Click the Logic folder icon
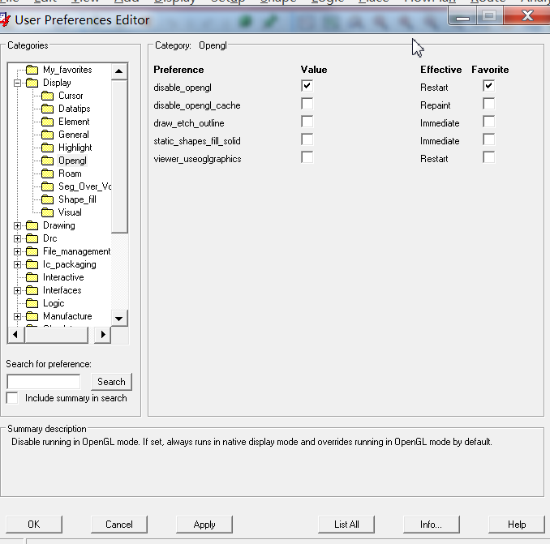Image resolution: width=550 pixels, height=544 pixels. pyautogui.click(x=32, y=303)
